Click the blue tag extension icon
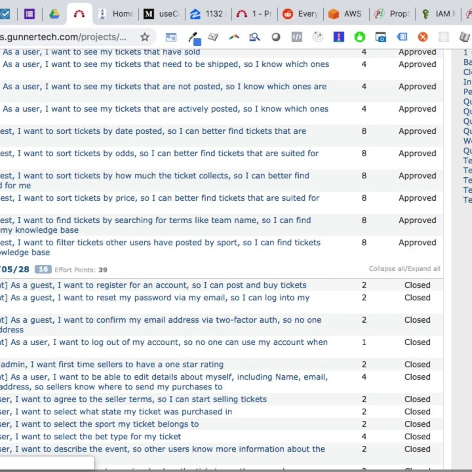The width and height of the screenshot is (472, 472). pos(402,37)
